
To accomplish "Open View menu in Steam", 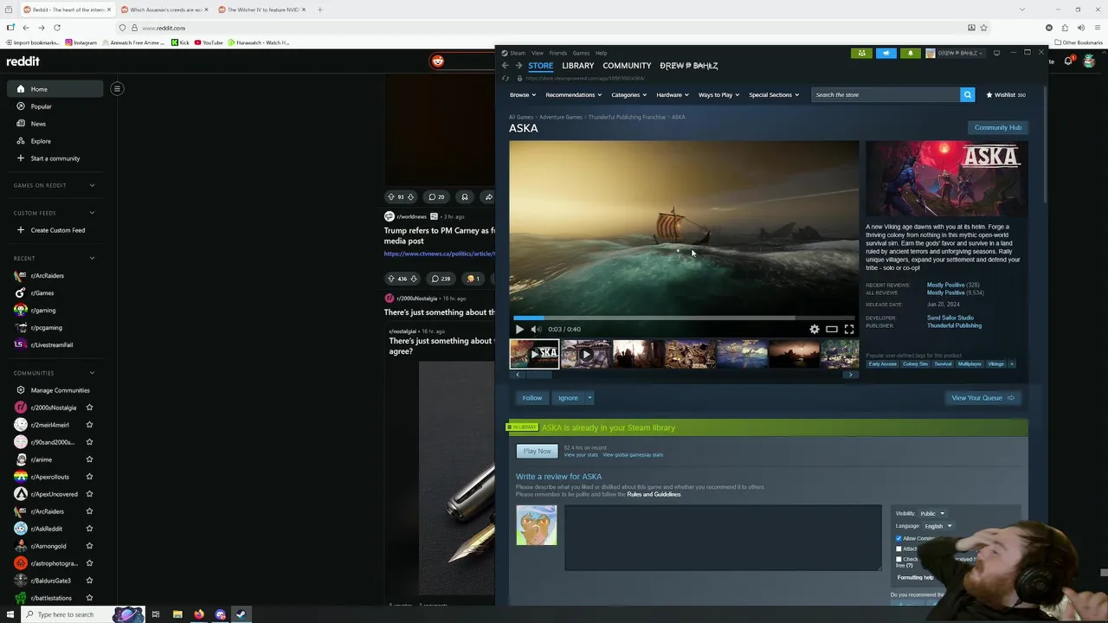I will coord(538,53).
